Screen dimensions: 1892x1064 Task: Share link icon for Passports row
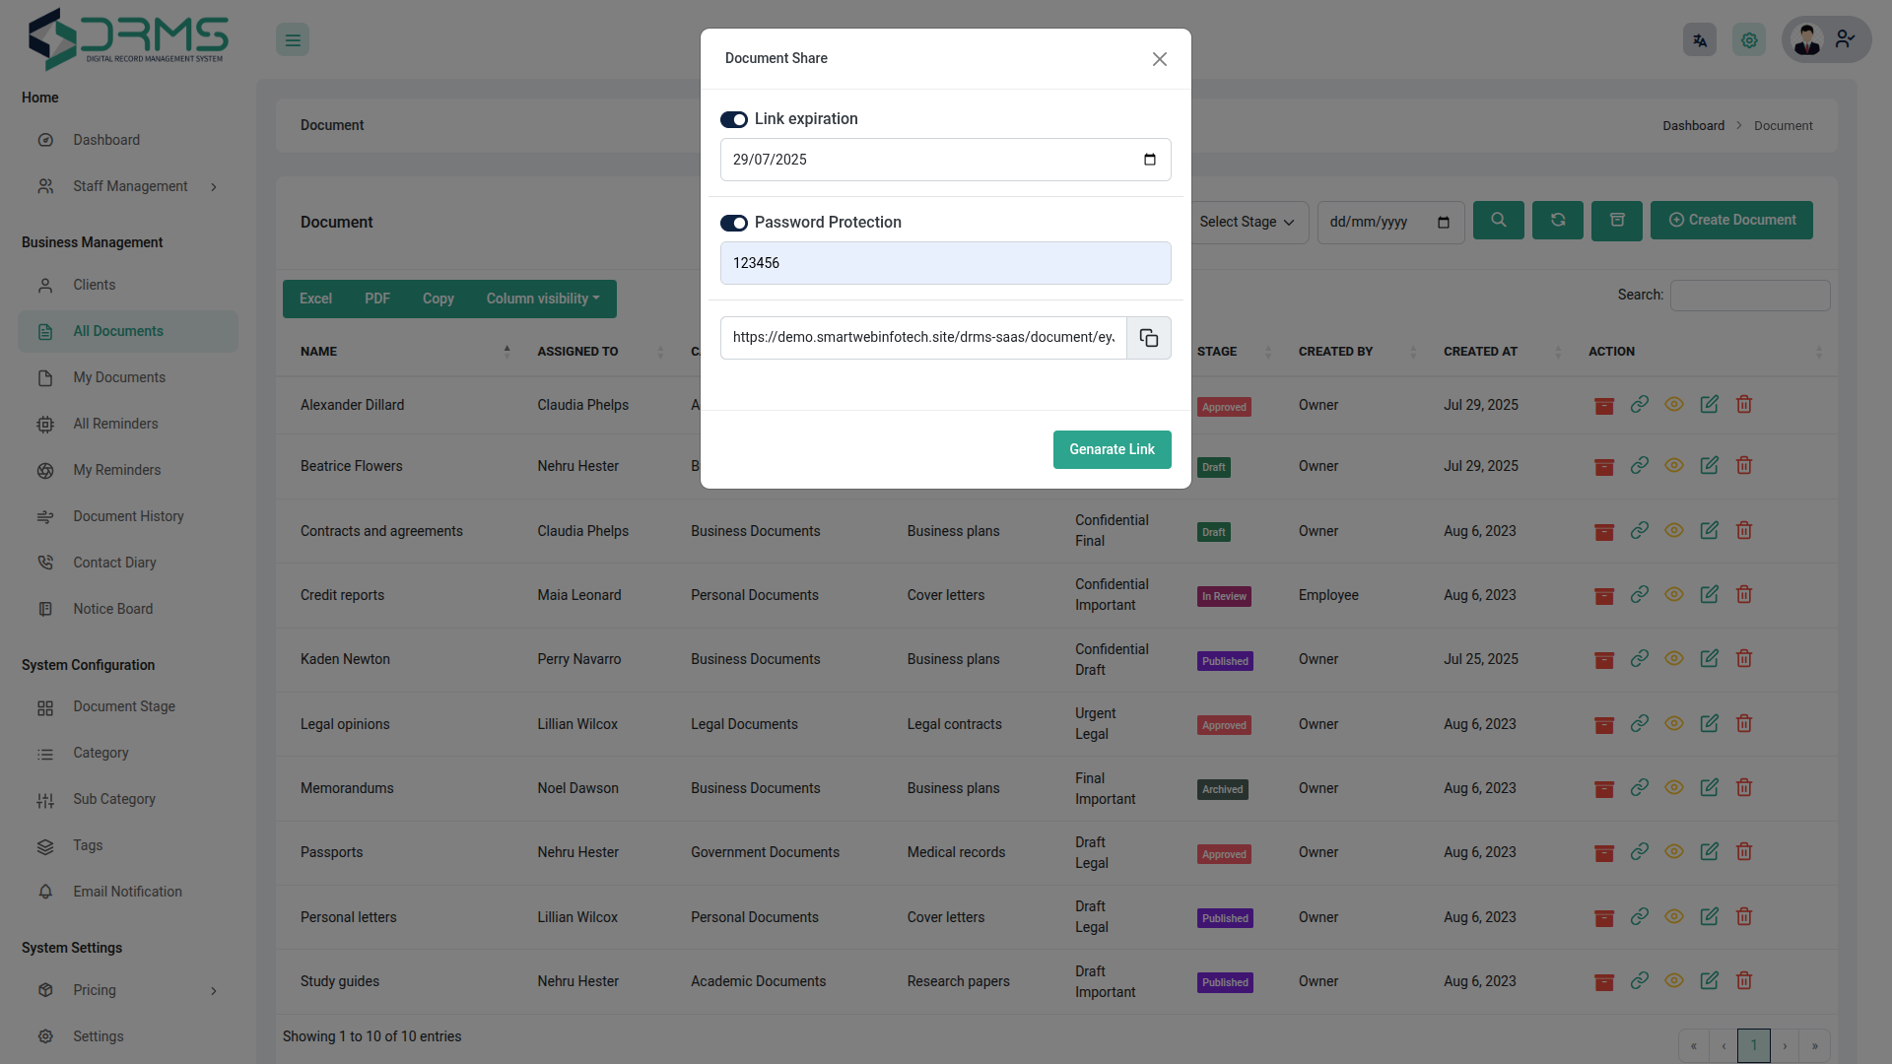coord(1639,852)
